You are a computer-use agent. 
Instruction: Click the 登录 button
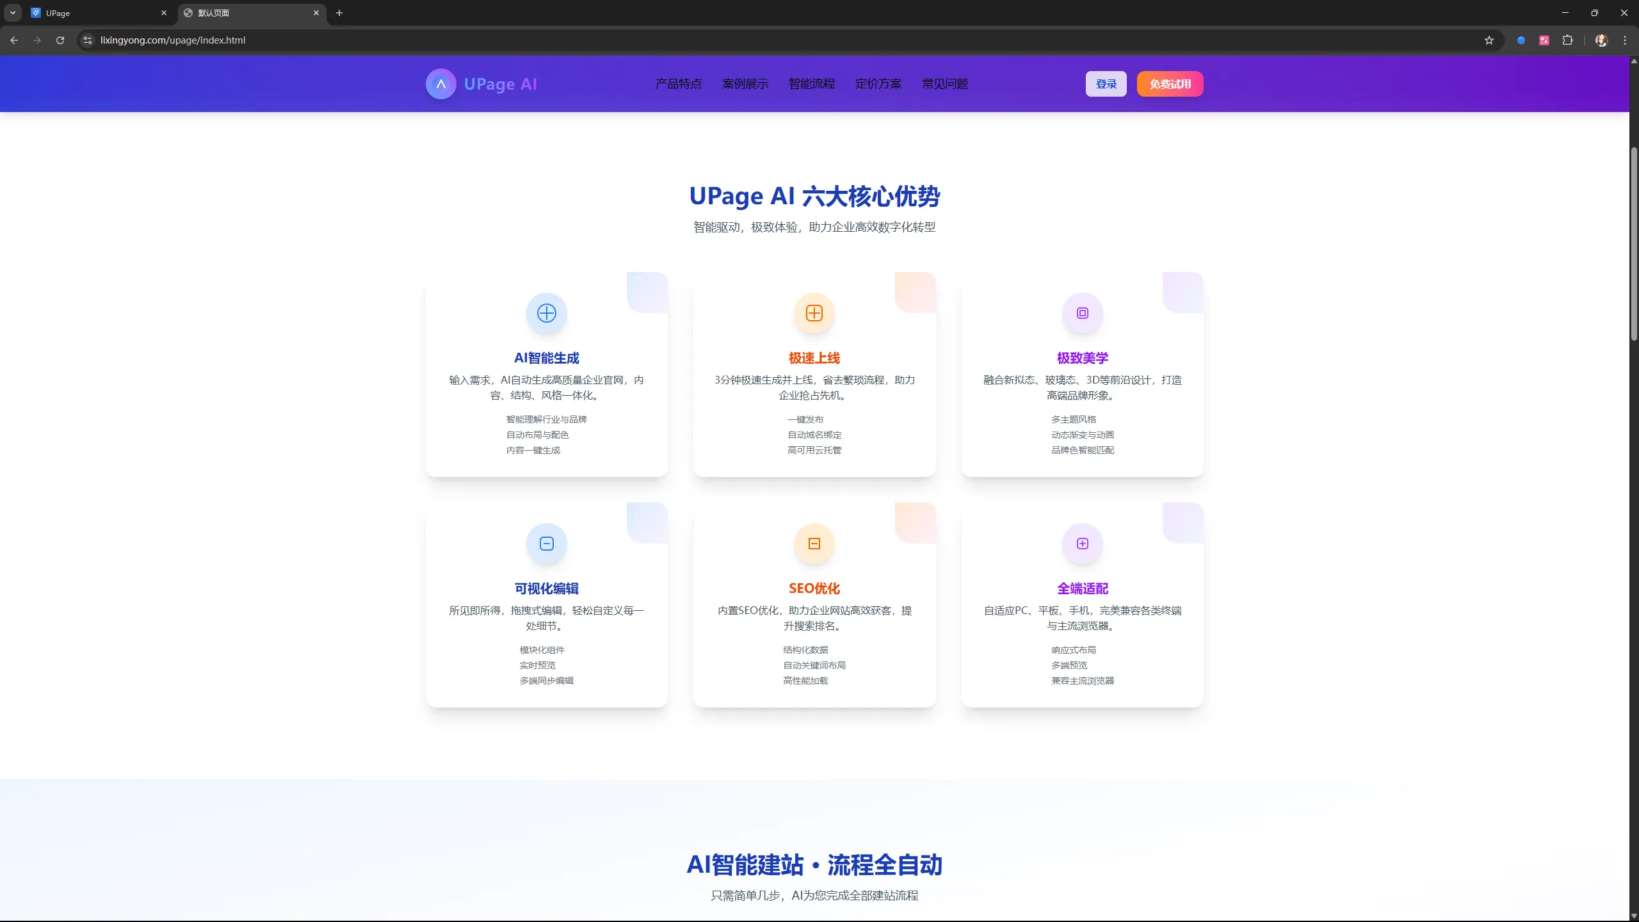coord(1106,84)
